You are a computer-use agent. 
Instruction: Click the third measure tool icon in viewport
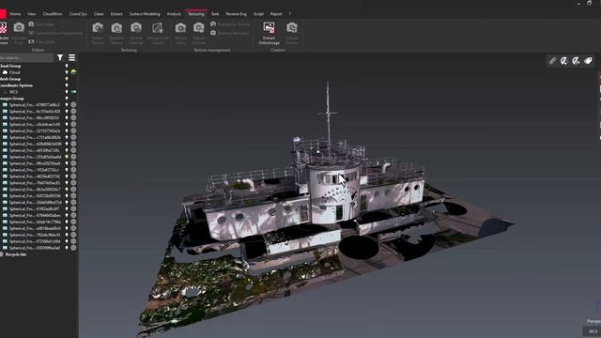coord(576,61)
